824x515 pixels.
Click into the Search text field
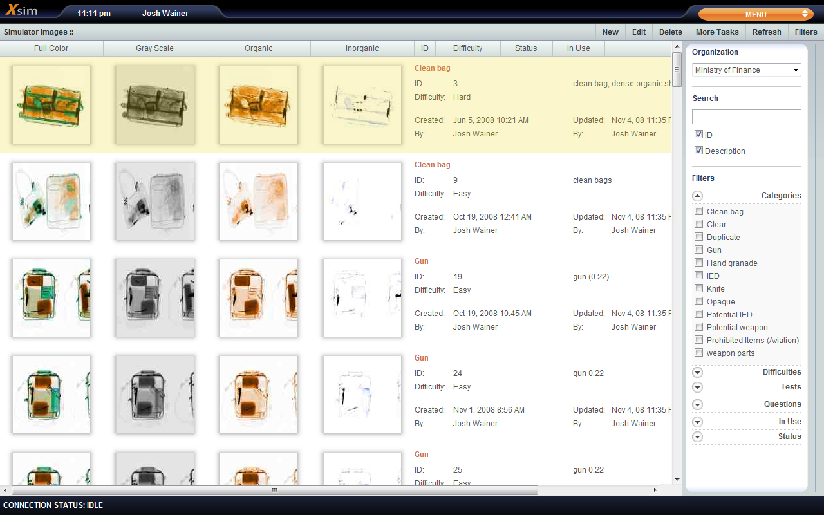pyautogui.click(x=746, y=117)
